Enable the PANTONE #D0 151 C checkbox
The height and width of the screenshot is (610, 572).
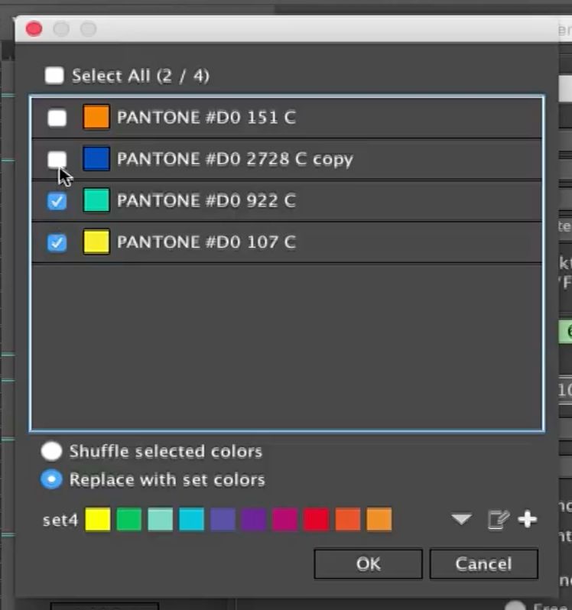[57, 118]
